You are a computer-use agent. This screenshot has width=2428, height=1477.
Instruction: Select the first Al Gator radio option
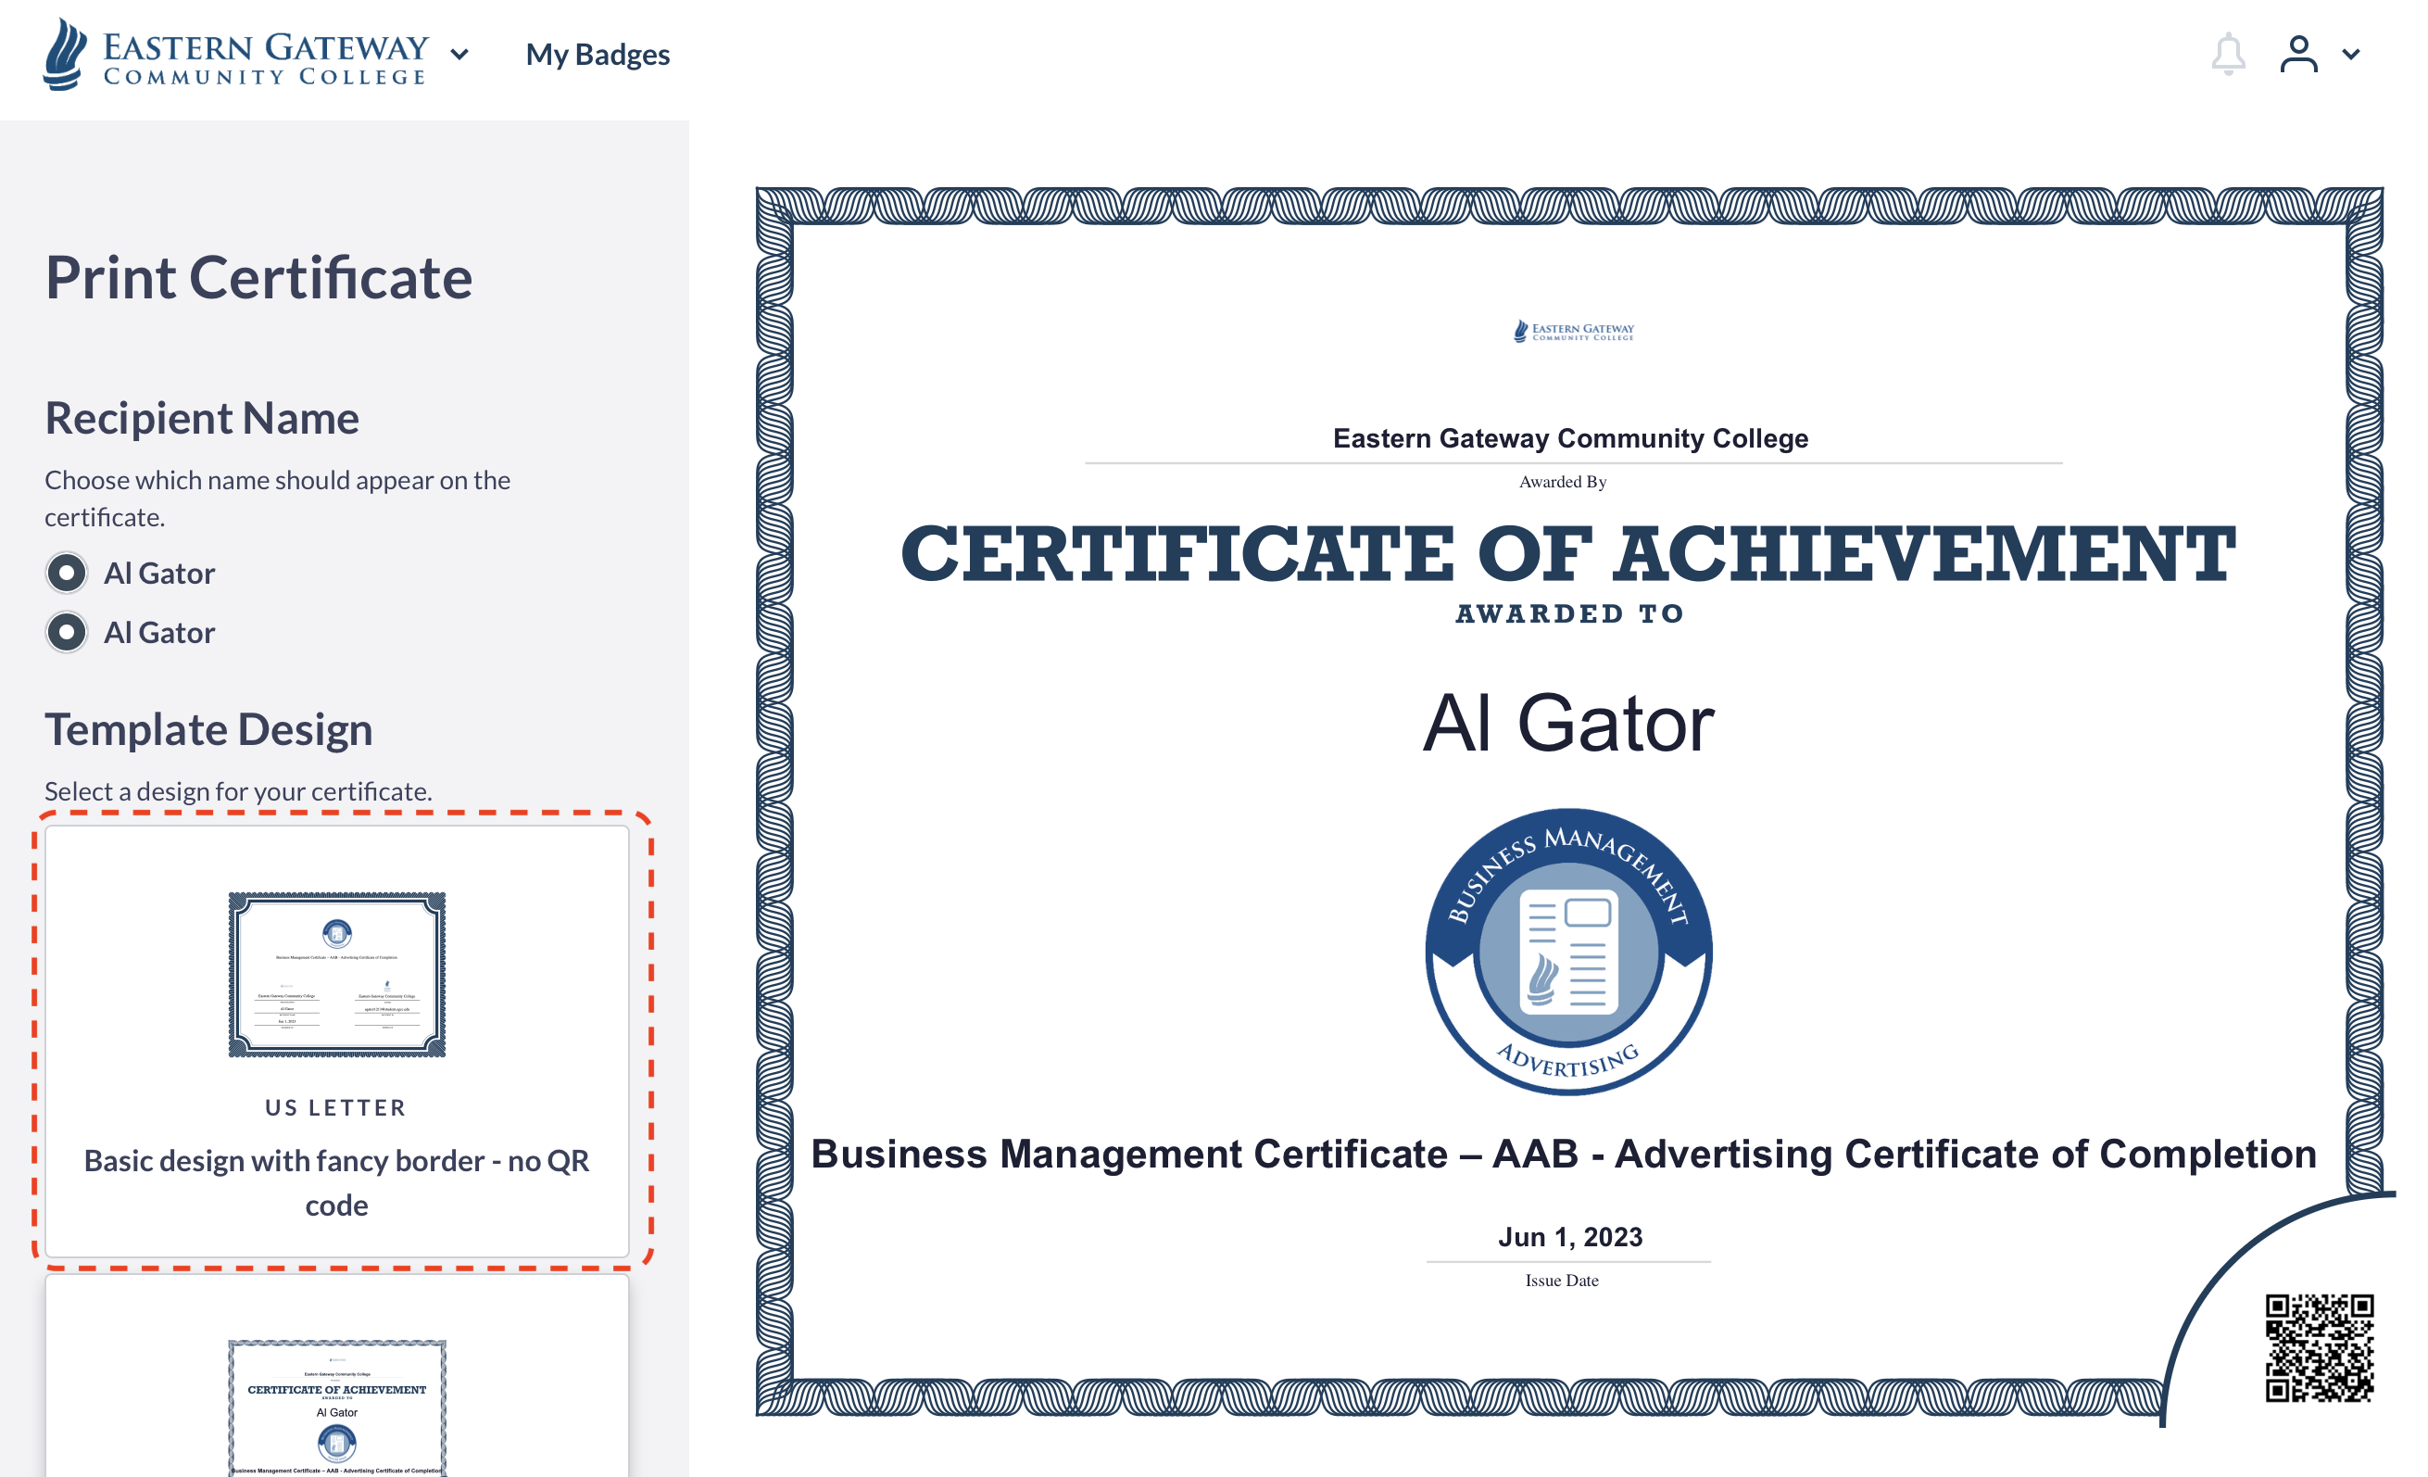tap(67, 573)
